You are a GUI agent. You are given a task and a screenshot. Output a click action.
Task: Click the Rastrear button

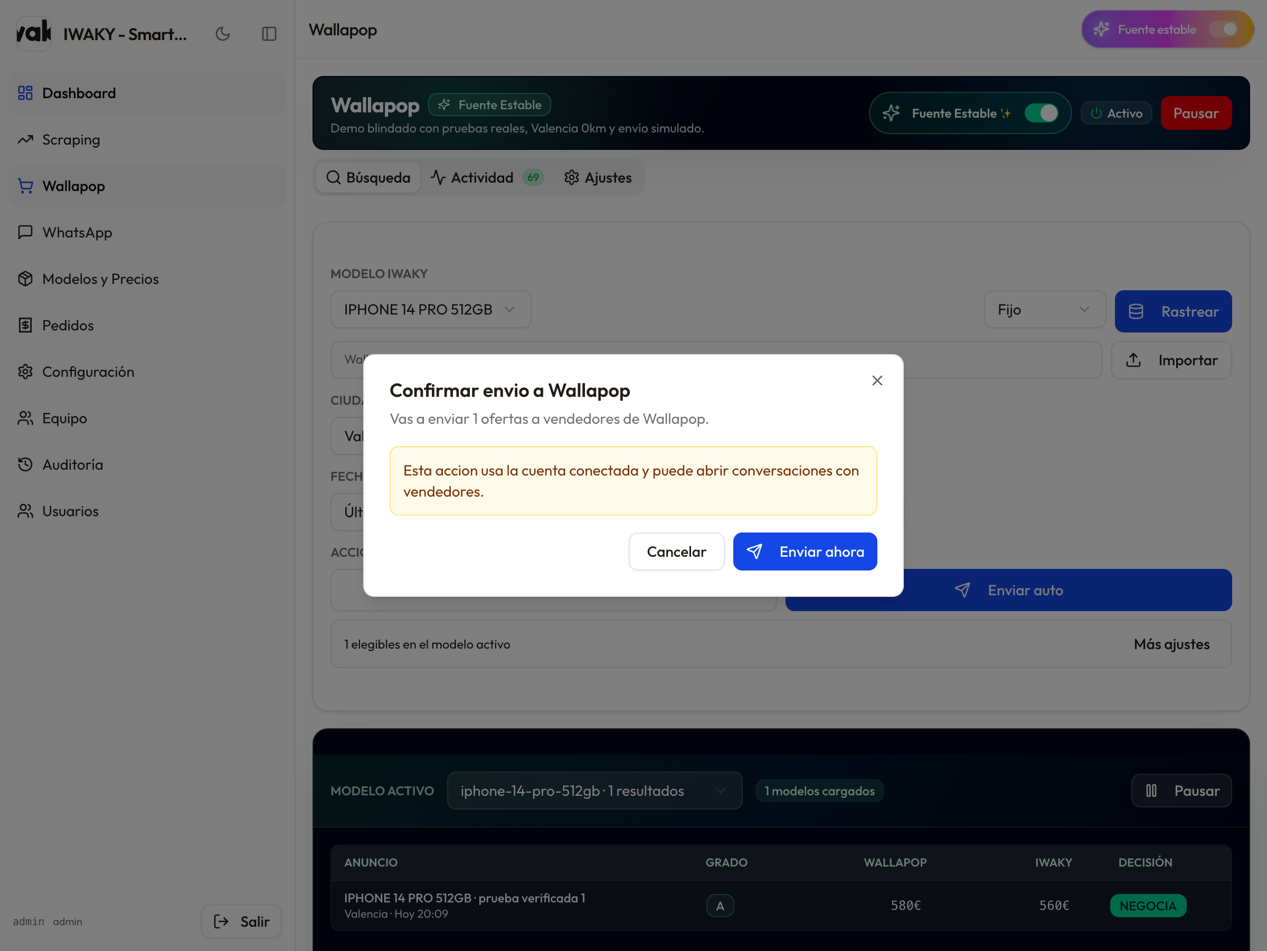[1173, 311]
